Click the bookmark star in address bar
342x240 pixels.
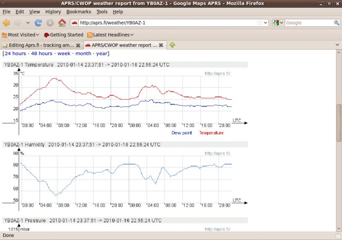point(259,23)
